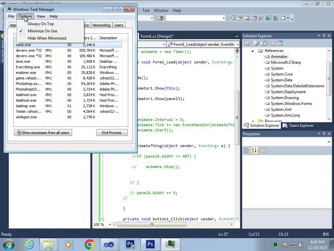
Task: Select the Photoshop.ex... process row
Action: [68, 84]
